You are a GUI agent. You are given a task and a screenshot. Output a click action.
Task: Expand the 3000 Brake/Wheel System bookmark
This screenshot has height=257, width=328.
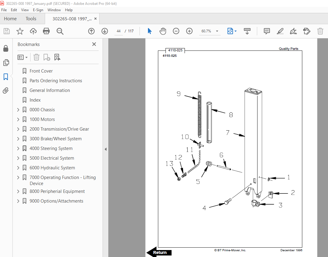click(x=18, y=139)
